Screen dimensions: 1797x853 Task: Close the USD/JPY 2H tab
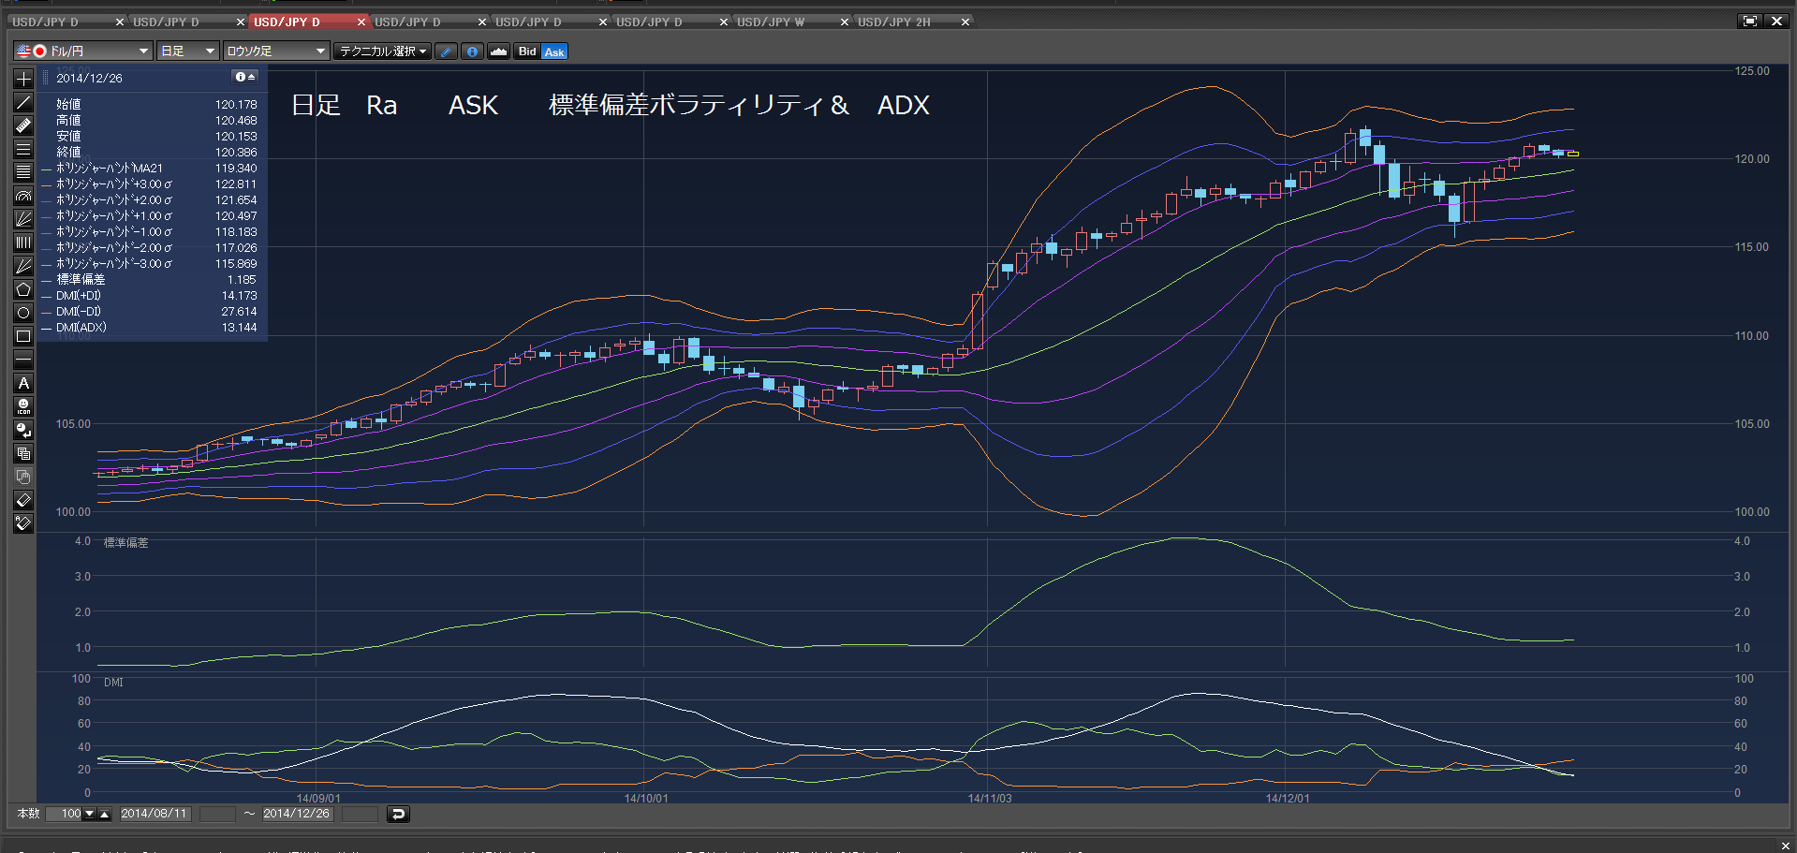[965, 22]
